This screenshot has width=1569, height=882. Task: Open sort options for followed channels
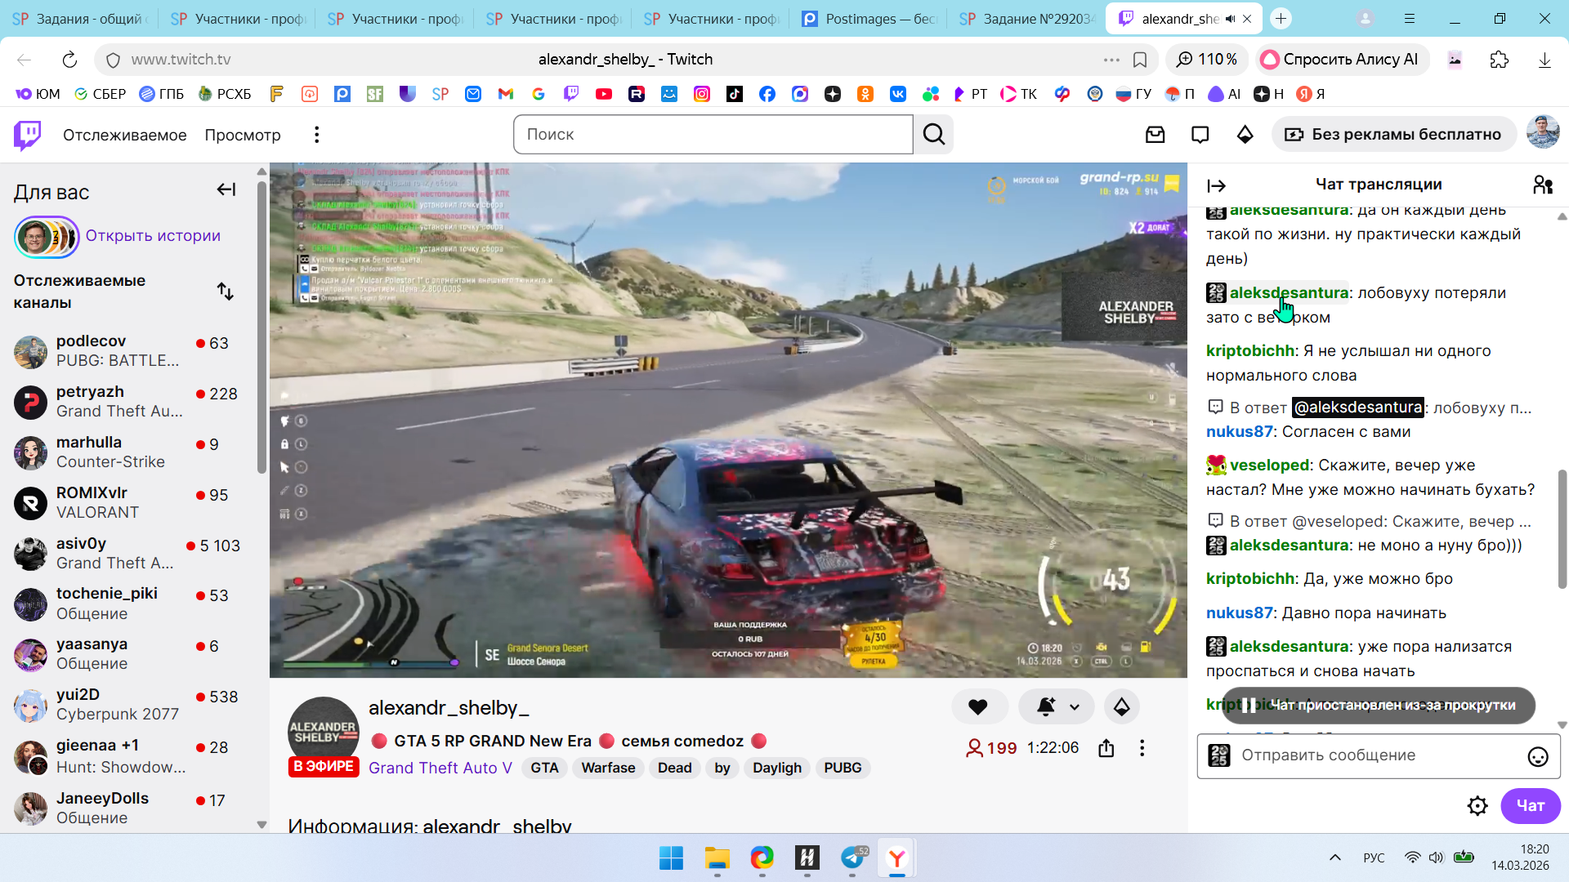[x=225, y=292]
